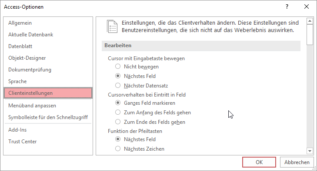Screen dimensions: 317x171
Task: Select Nächstes Feld under Funktion der Pfeiltasten
Action: tap(118, 139)
